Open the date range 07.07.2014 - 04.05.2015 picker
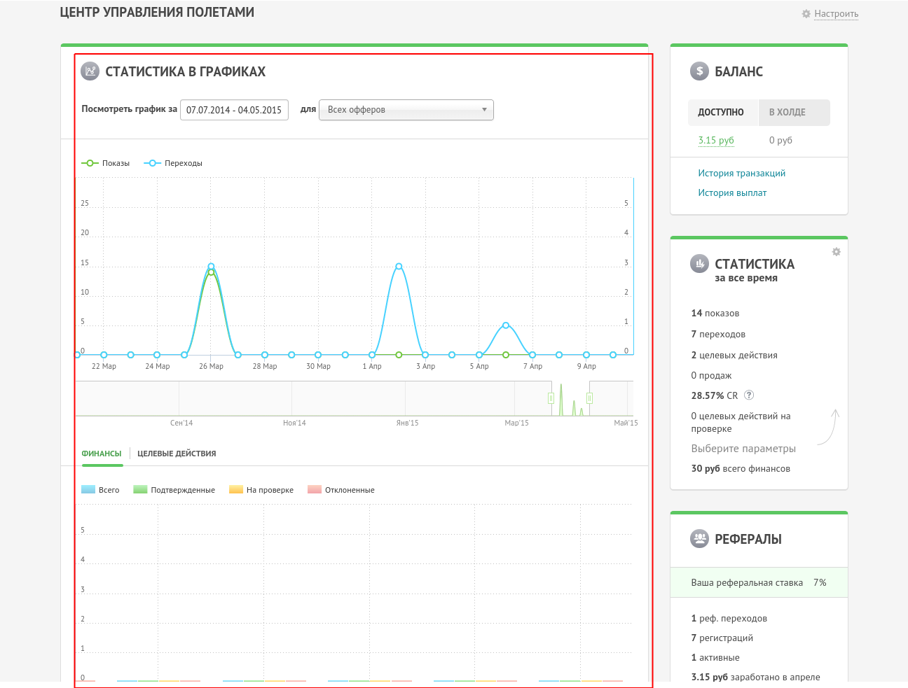The height and width of the screenshot is (688, 908). 234,111
